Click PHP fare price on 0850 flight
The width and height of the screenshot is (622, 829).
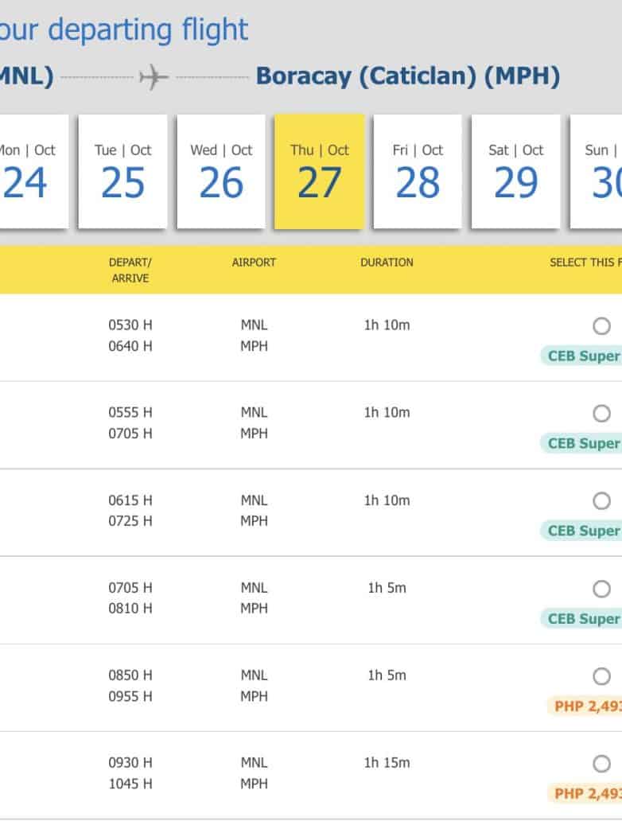click(586, 706)
